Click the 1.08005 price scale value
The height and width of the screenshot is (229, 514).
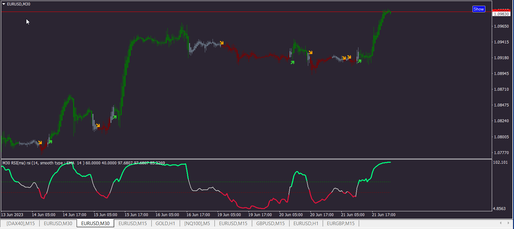pos(501,137)
